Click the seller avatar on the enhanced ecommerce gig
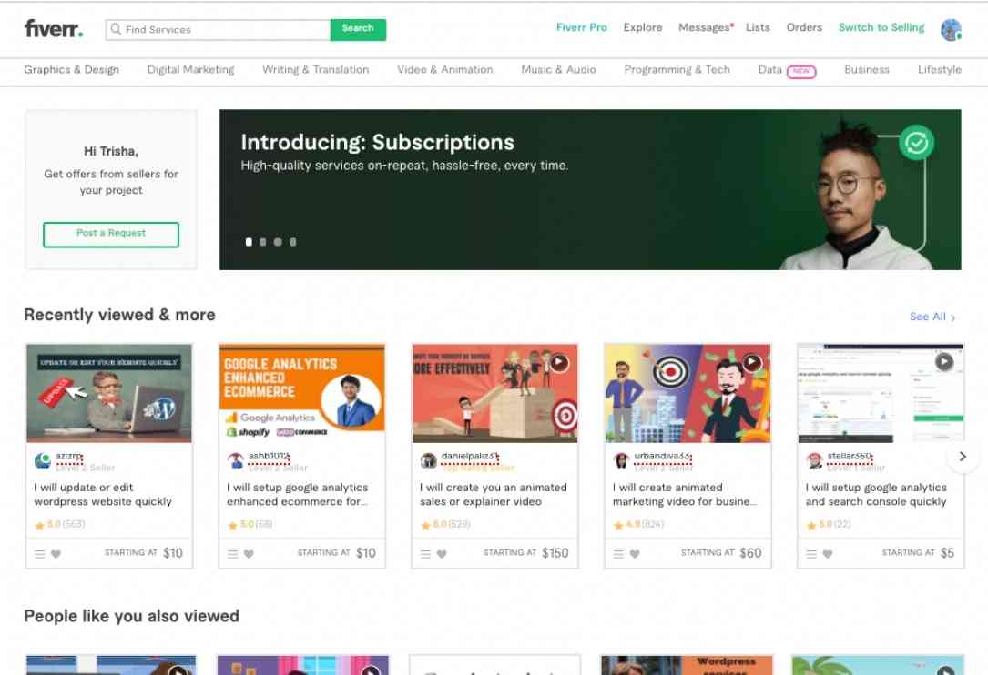Image resolution: width=988 pixels, height=675 pixels. pyautogui.click(x=236, y=461)
